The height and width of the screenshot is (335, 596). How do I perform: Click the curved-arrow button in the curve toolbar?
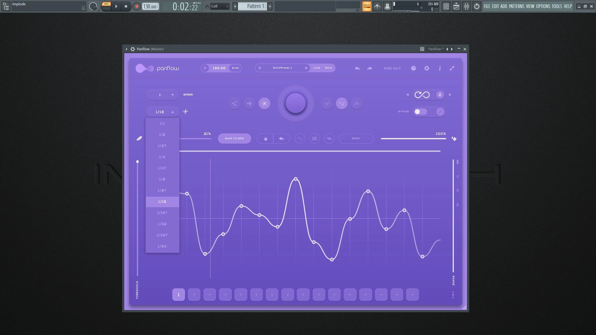282,139
